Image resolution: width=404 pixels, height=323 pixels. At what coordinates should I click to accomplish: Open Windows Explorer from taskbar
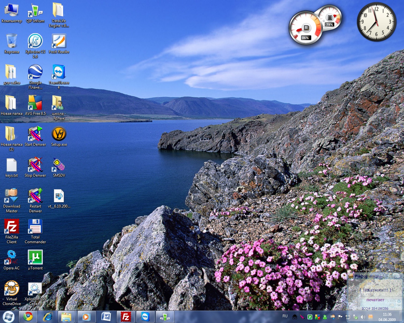67,317
